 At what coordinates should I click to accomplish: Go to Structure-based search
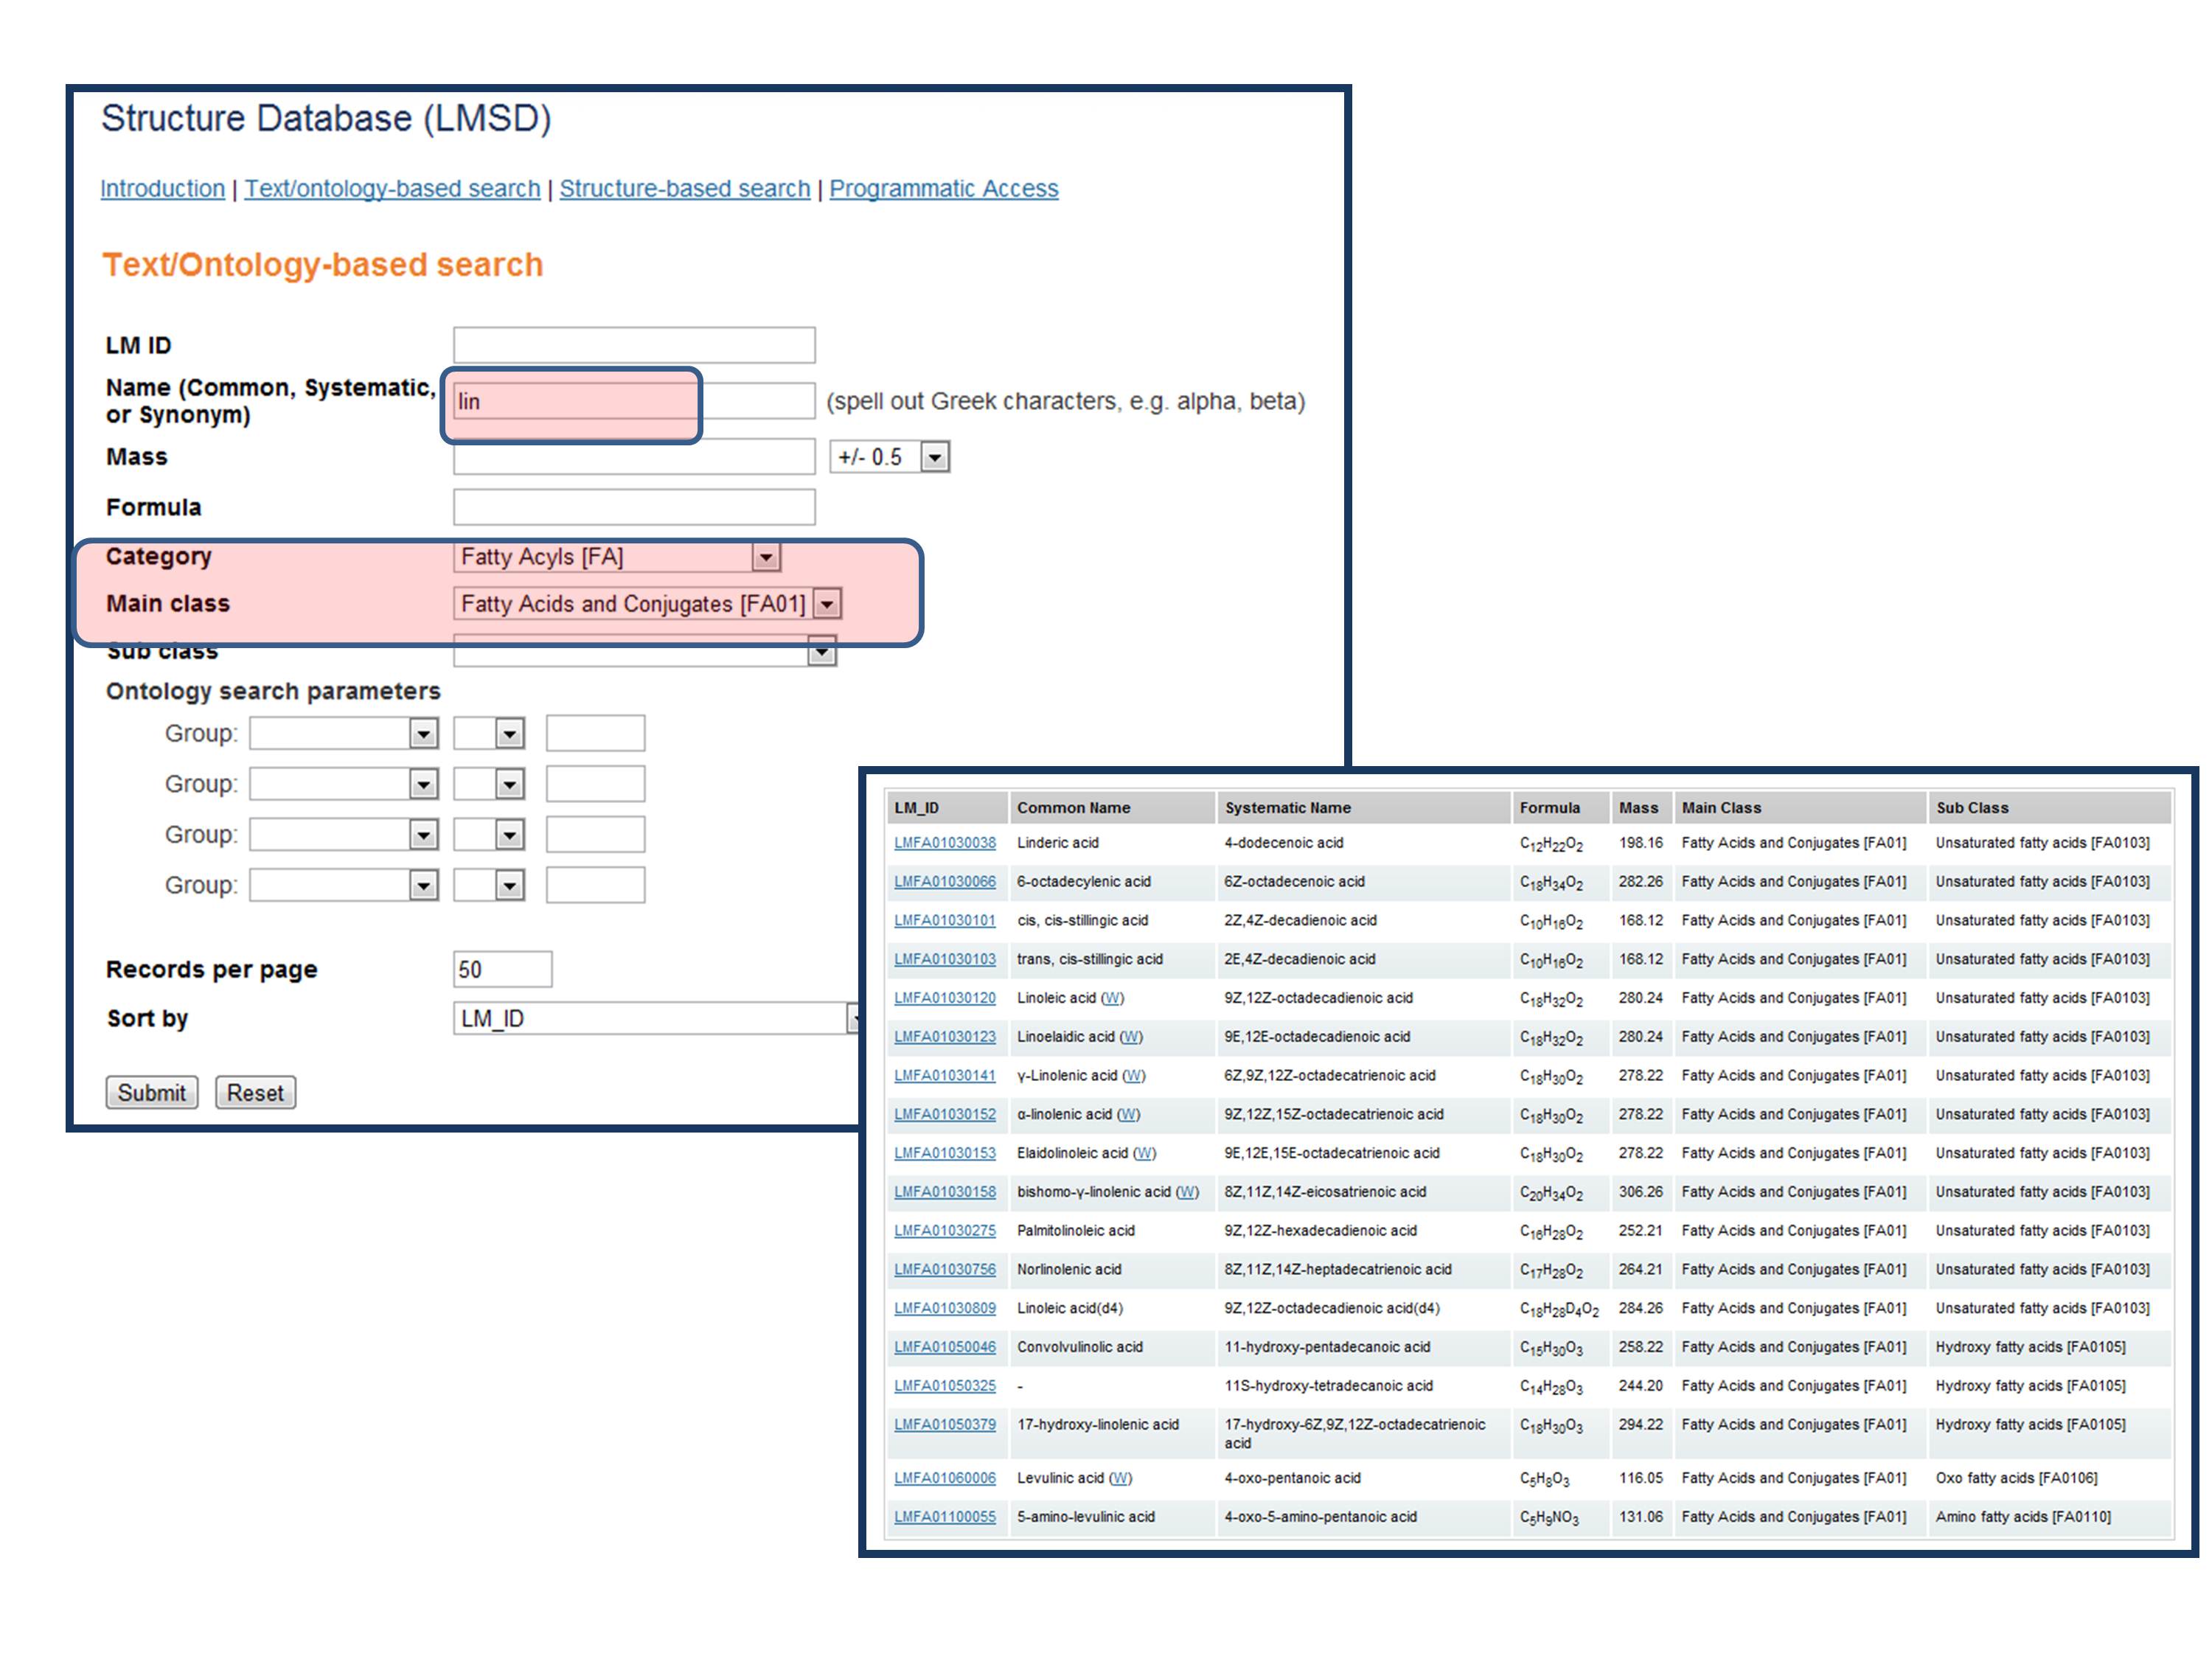[684, 188]
